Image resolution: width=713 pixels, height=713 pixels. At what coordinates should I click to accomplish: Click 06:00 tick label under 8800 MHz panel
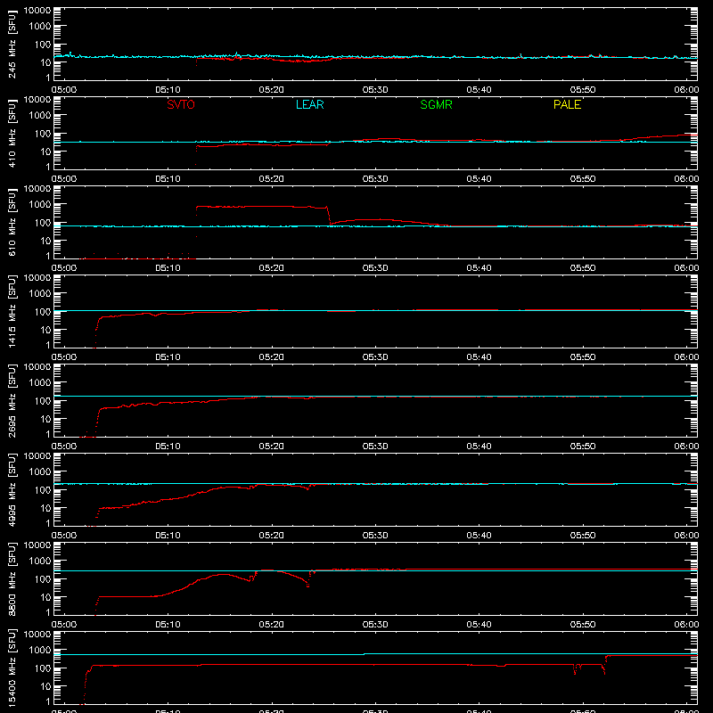click(x=686, y=625)
